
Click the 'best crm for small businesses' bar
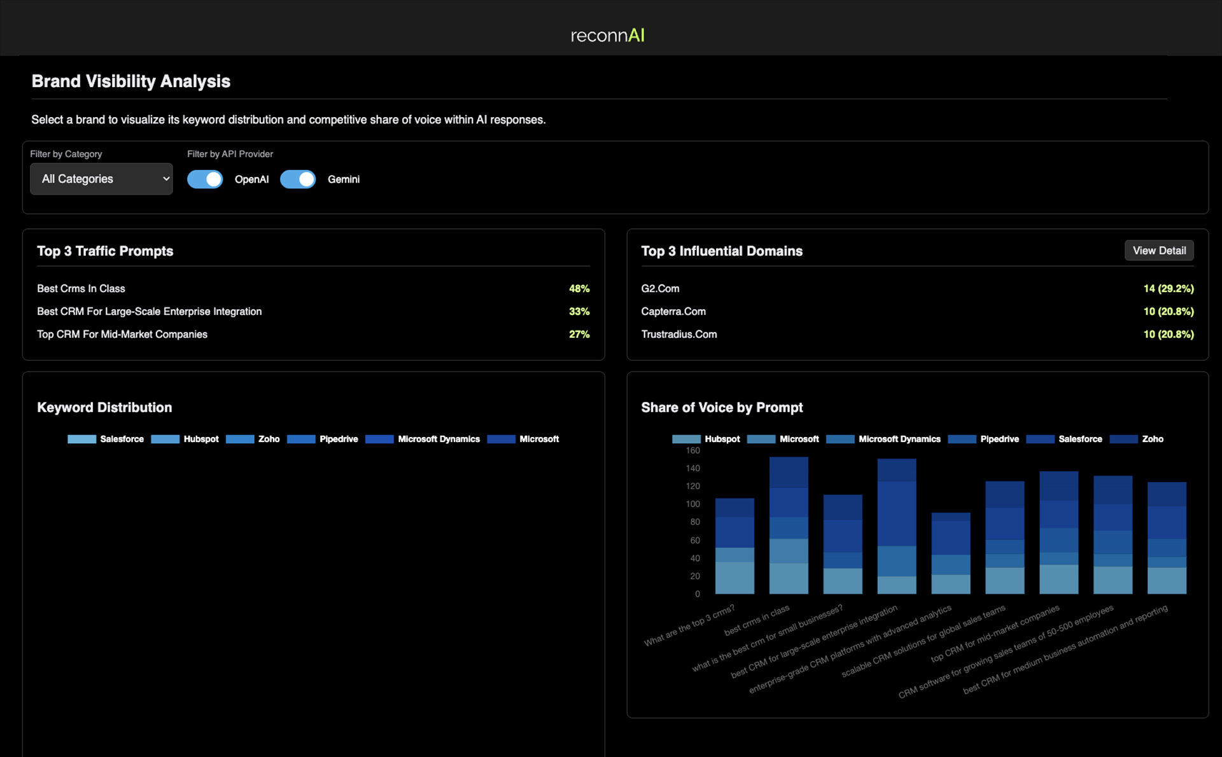point(843,545)
